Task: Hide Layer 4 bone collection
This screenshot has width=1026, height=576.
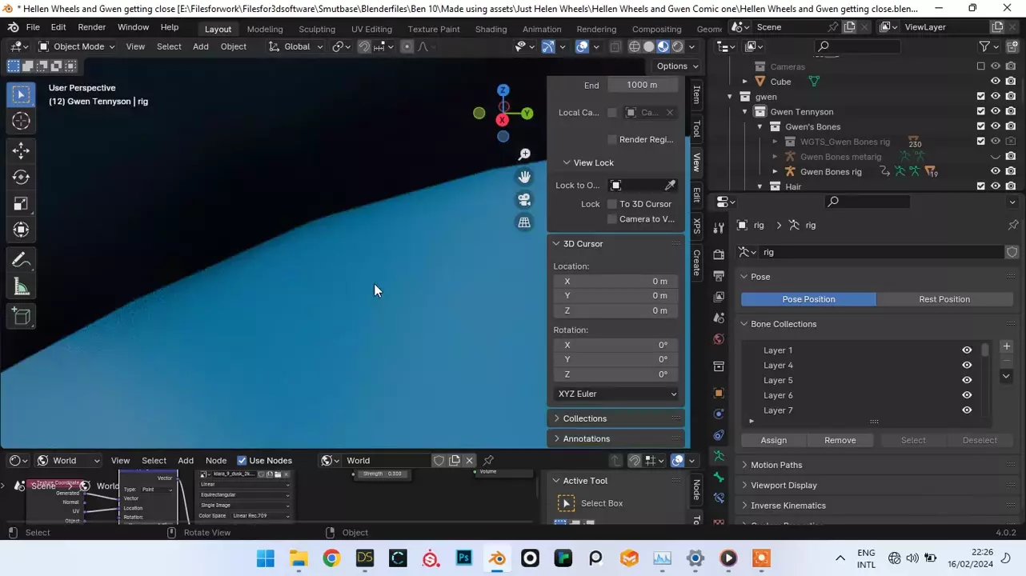Action: click(967, 366)
